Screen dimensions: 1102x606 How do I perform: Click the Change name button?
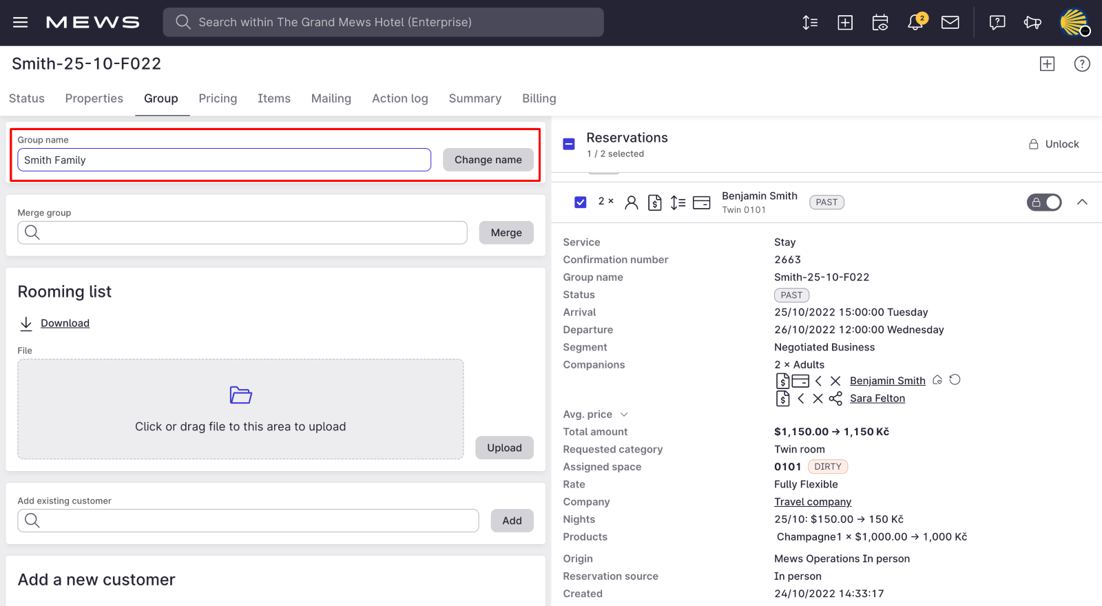(488, 160)
